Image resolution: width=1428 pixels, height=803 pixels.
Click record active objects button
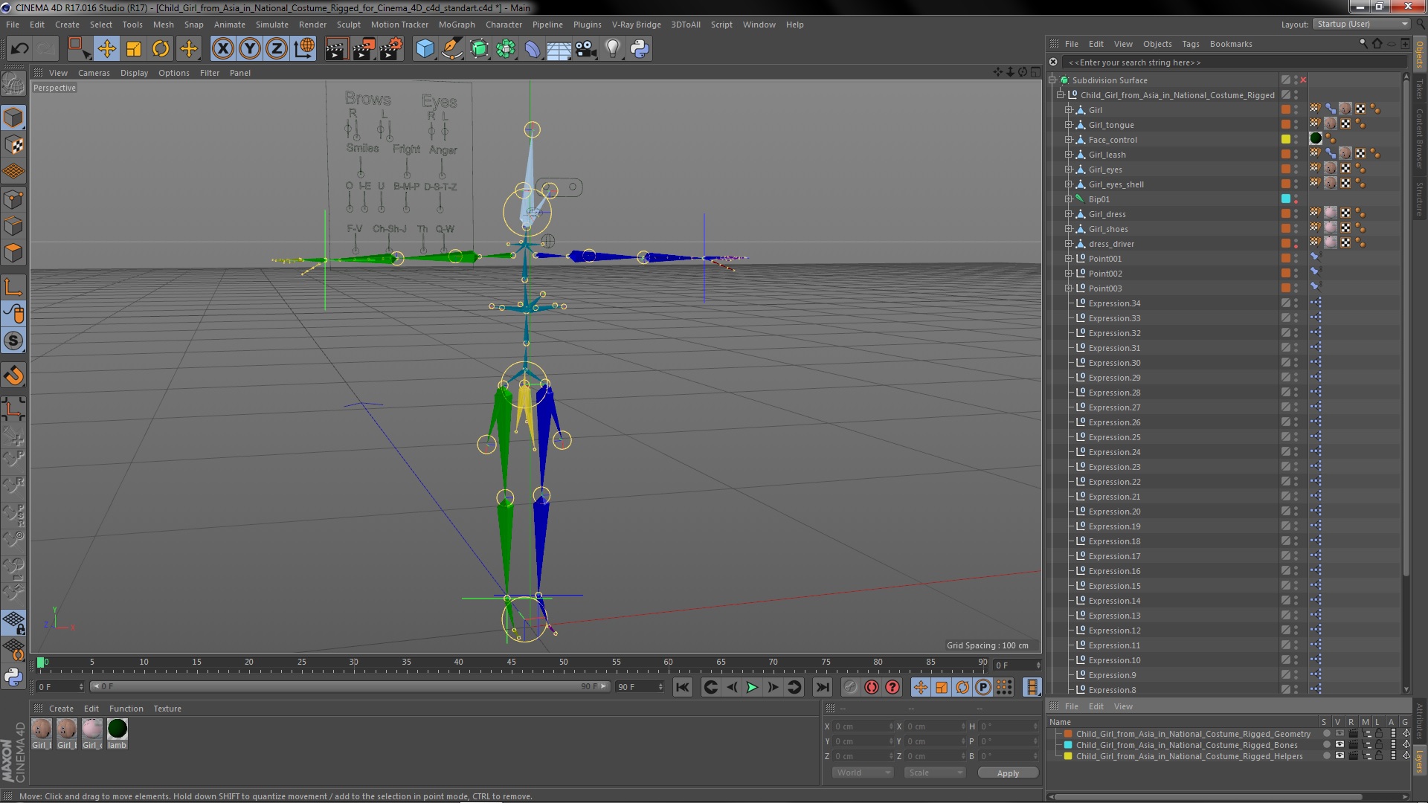(x=850, y=688)
